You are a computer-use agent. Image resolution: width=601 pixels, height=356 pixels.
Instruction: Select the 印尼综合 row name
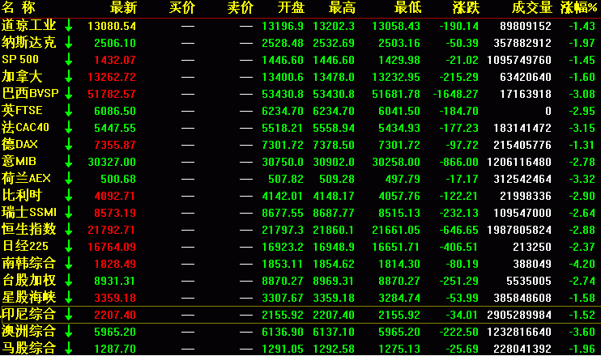click(x=29, y=314)
